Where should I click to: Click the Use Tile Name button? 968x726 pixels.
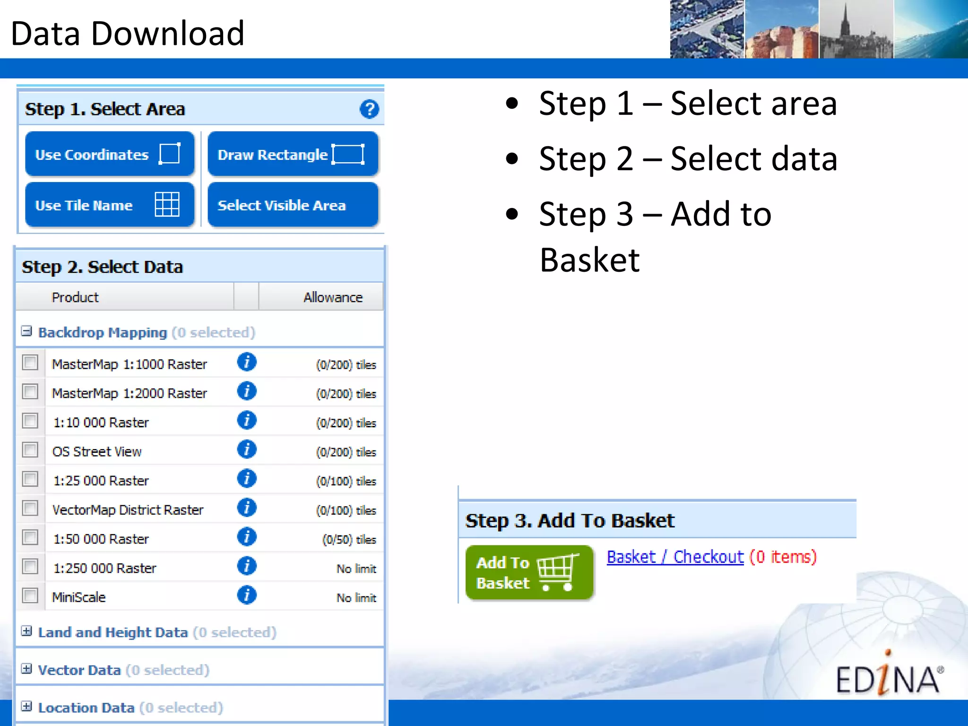click(x=110, y=205)
